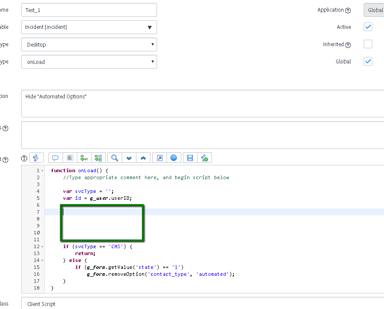Viewport: 384px width, 309px height.
Task: Click the help icon beside Application
Action: [x=348, y=10]
